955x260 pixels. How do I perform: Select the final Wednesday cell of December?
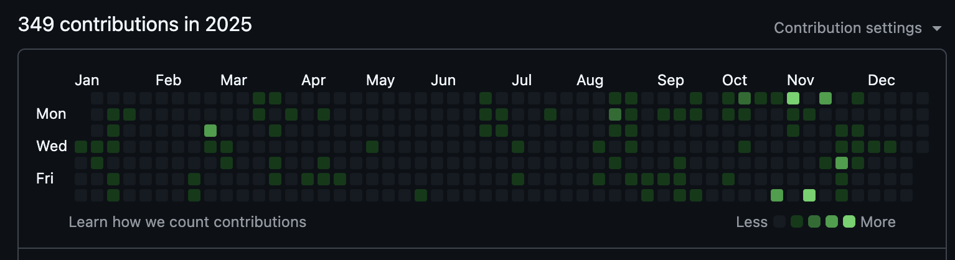click(923, 147)
